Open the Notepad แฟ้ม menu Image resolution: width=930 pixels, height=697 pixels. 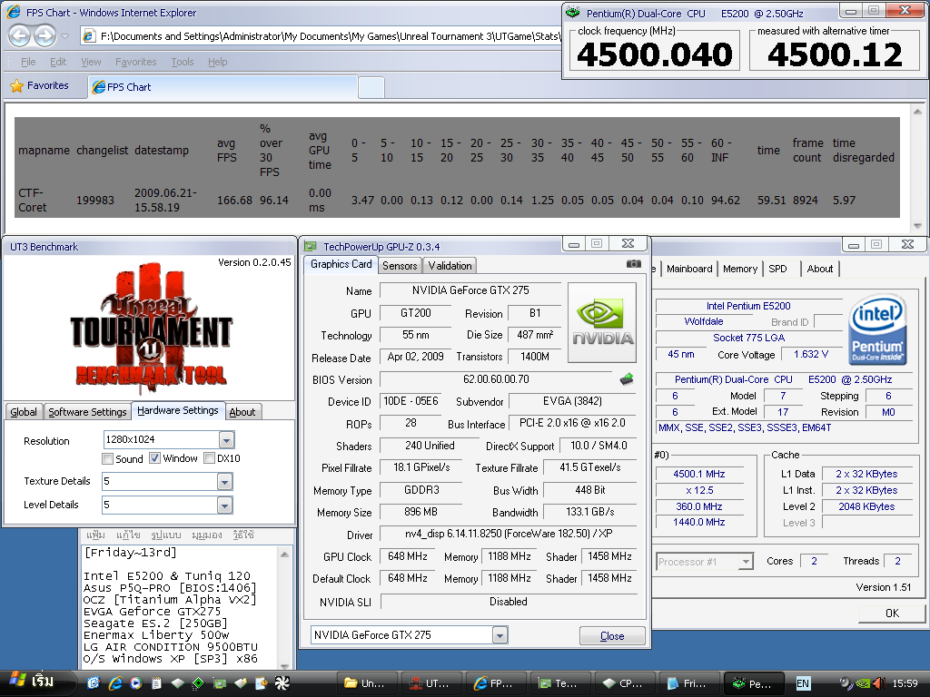pos(95,535)
